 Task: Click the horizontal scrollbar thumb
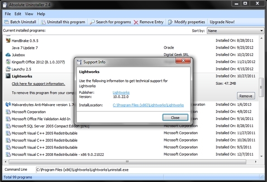point(127,162)
